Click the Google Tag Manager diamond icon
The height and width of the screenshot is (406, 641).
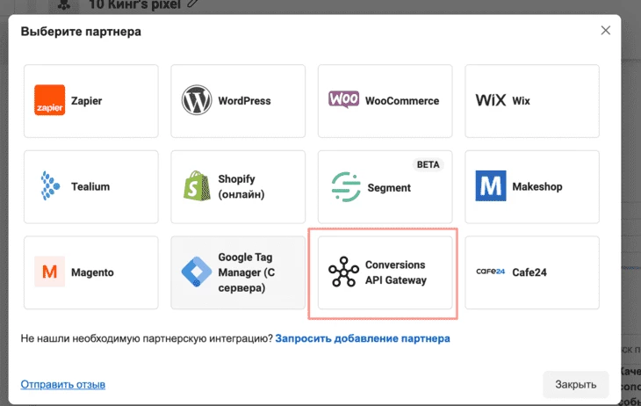tap(197, 272)
